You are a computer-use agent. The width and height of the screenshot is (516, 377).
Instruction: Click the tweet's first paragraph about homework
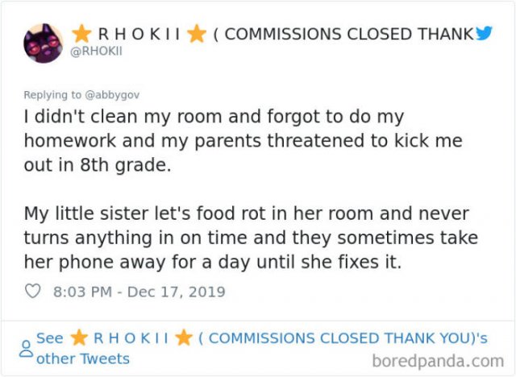click(243, 141)
